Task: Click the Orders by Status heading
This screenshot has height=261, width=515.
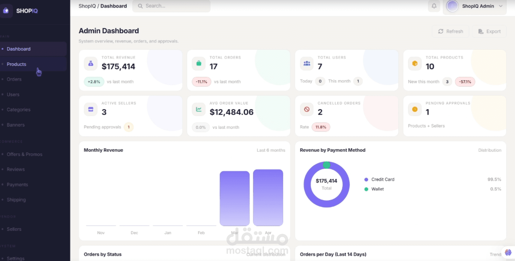Action: 103,254
